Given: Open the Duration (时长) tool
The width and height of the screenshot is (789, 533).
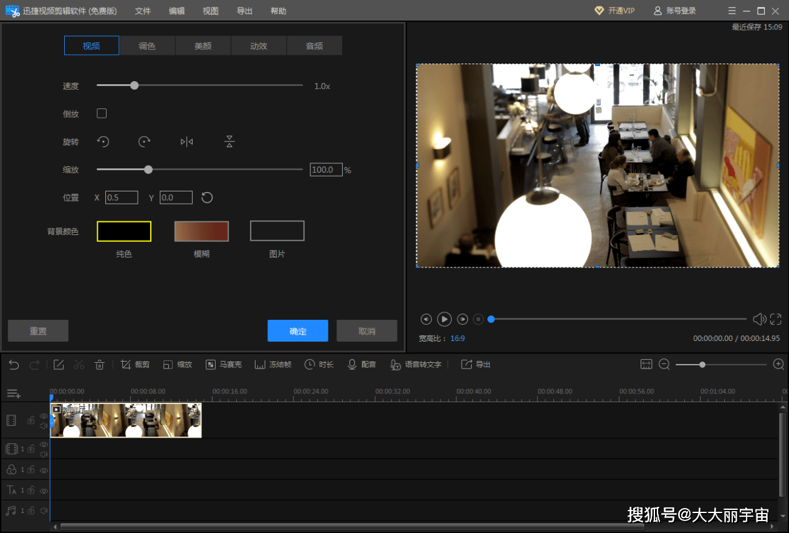Looking at the screenshot, I should (x=318, y=364).
